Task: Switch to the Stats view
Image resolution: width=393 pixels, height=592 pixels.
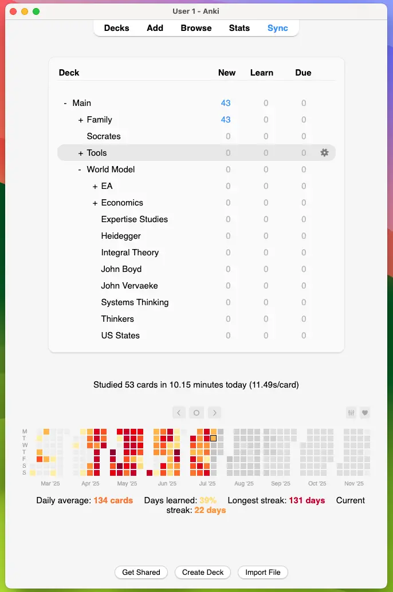Action: [239, 28]
